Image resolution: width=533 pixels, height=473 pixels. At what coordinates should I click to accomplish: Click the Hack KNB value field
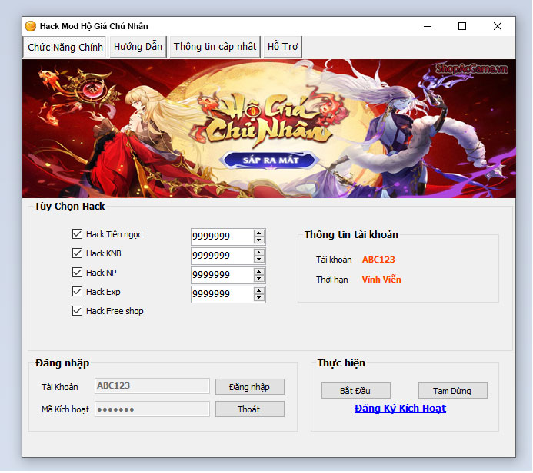pos(222,256)
